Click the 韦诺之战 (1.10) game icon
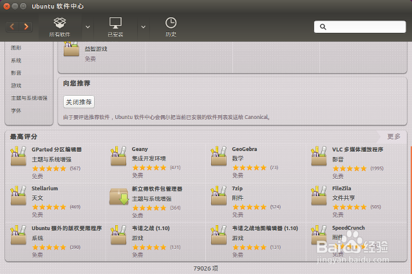 (118, 235)
